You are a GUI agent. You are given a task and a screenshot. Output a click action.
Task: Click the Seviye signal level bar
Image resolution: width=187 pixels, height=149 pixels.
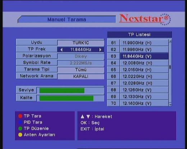coord(70,91)
